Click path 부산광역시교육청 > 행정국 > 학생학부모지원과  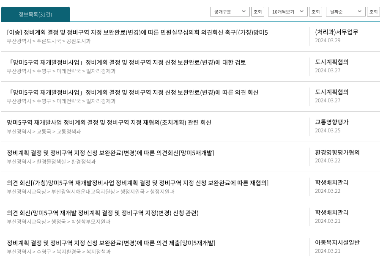click(59, 222)
